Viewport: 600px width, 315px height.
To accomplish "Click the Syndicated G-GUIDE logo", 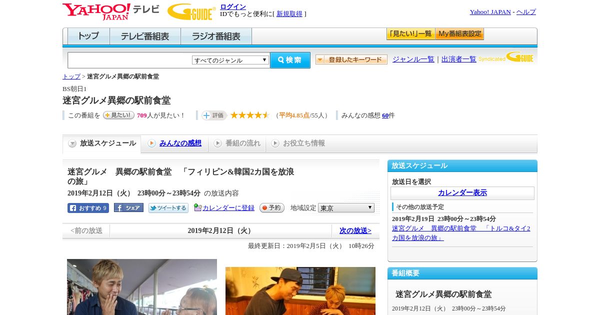I will (506, 57).
